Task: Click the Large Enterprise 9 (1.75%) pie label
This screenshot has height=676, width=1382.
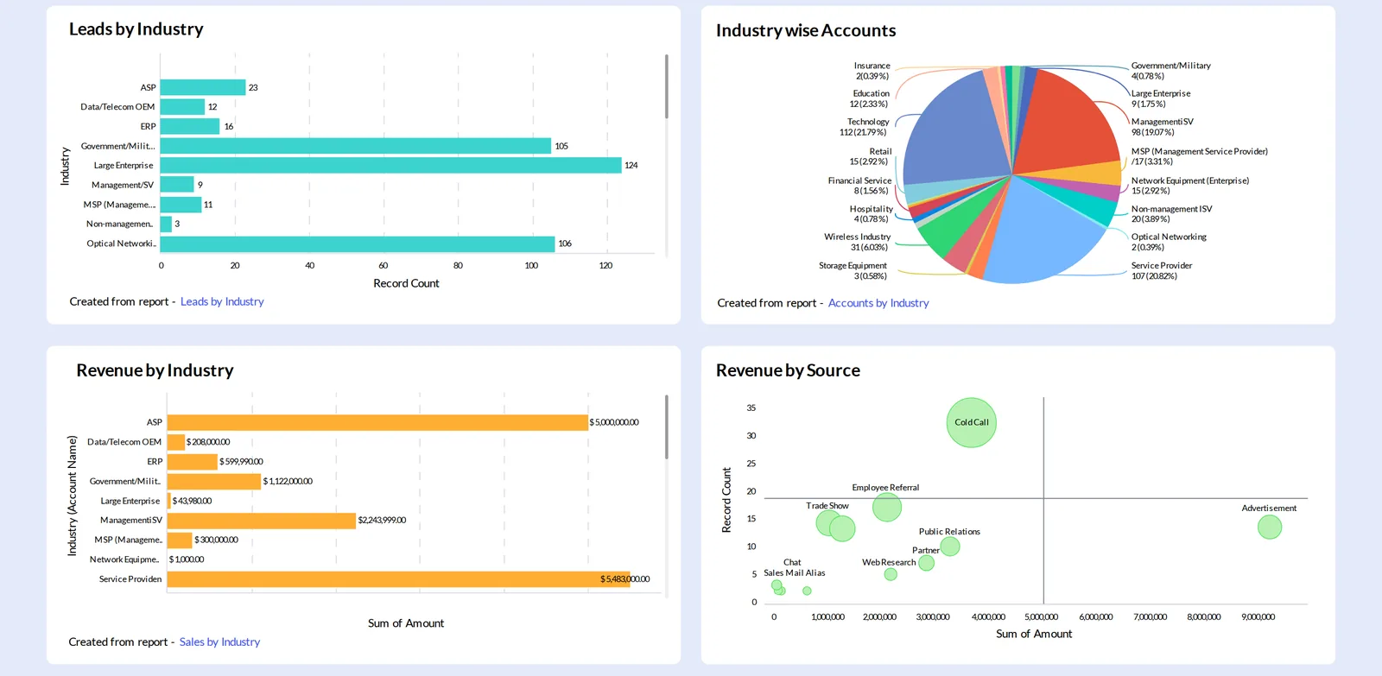Action: point(1161,98)
